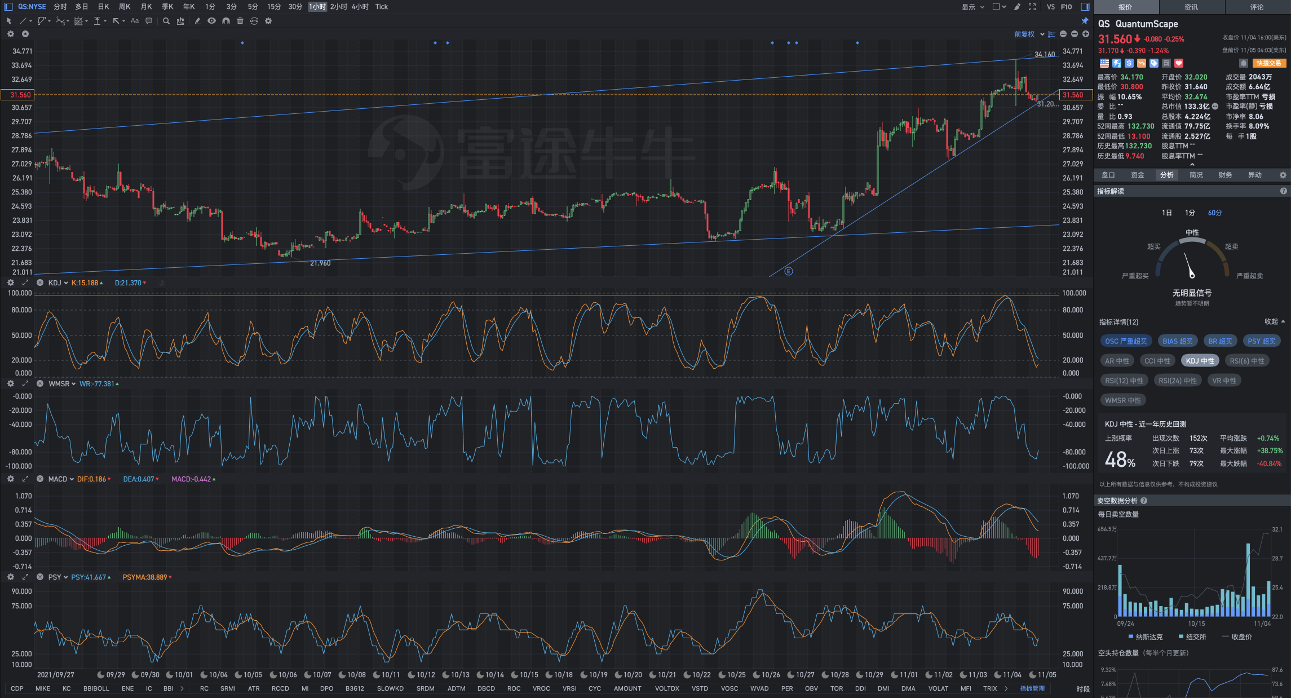Click the paintbrush theme icon
Screen dimensions: 1291x698
1017,7
